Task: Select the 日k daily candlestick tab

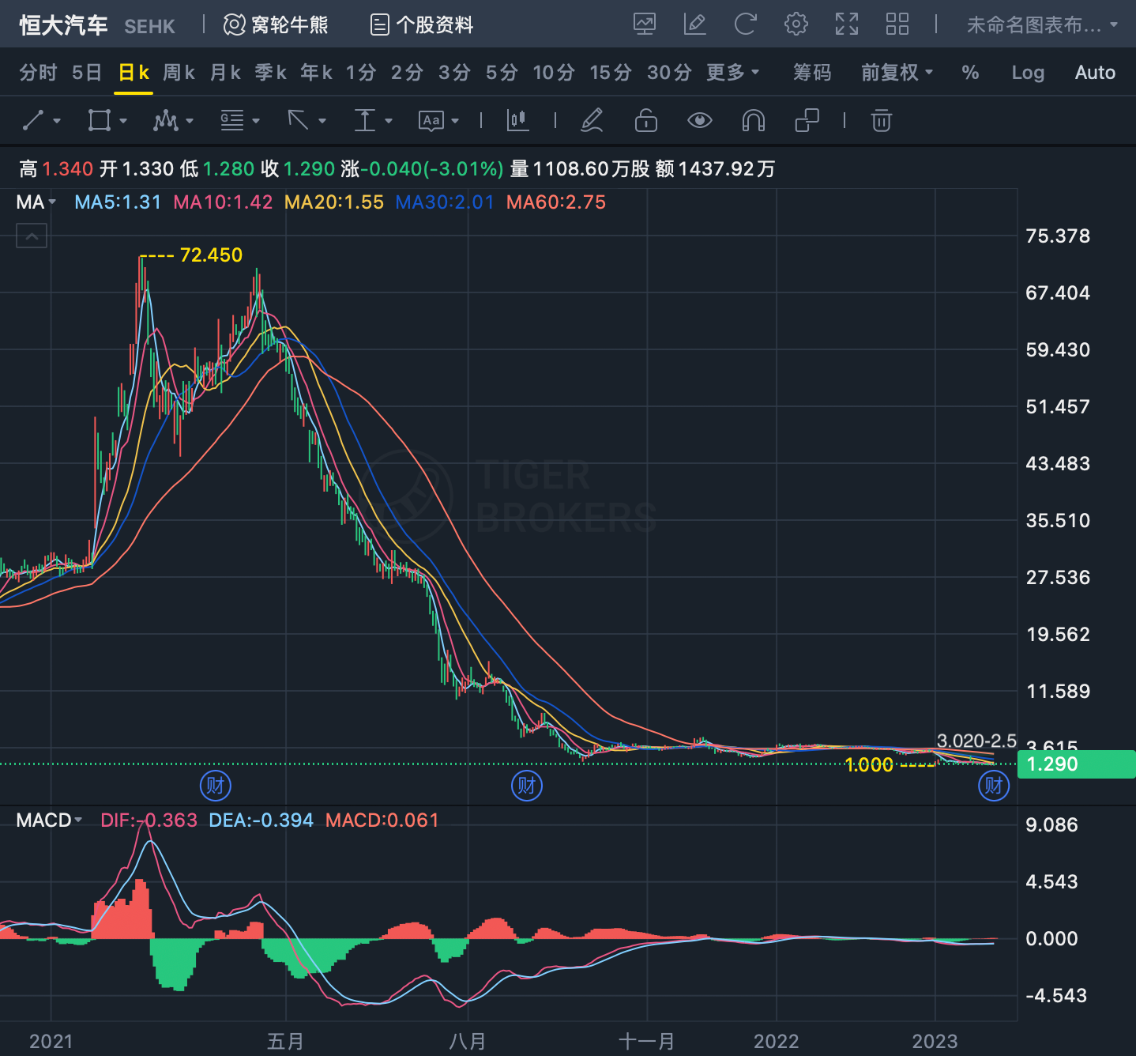Action: (134, 73)
